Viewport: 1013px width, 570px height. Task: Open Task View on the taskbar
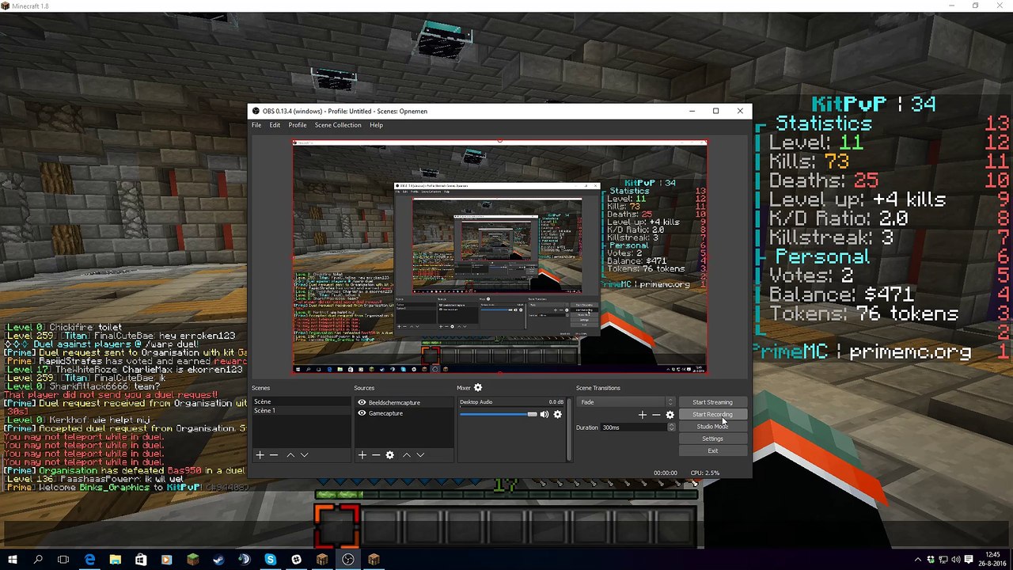(63, 560)
